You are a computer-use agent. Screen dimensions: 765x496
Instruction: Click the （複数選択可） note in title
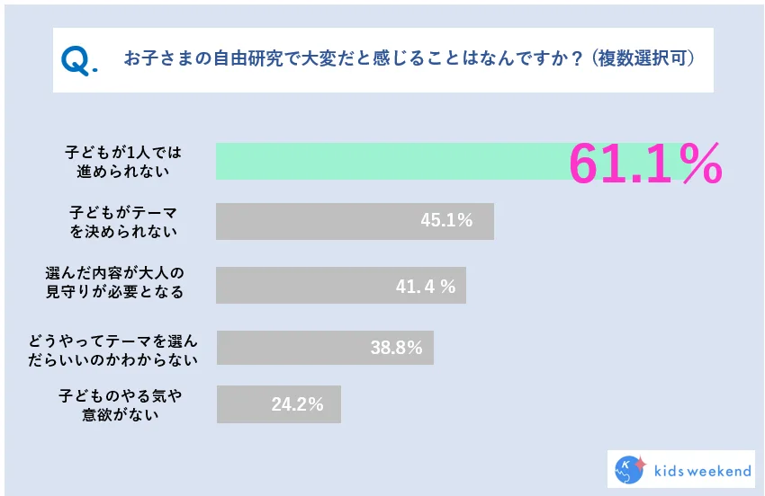pos(643,58)
